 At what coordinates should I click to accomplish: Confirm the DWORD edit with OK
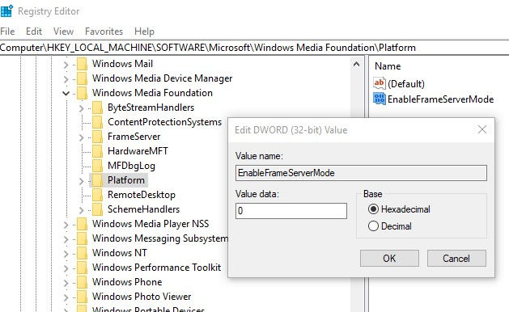tap(389, 258)
